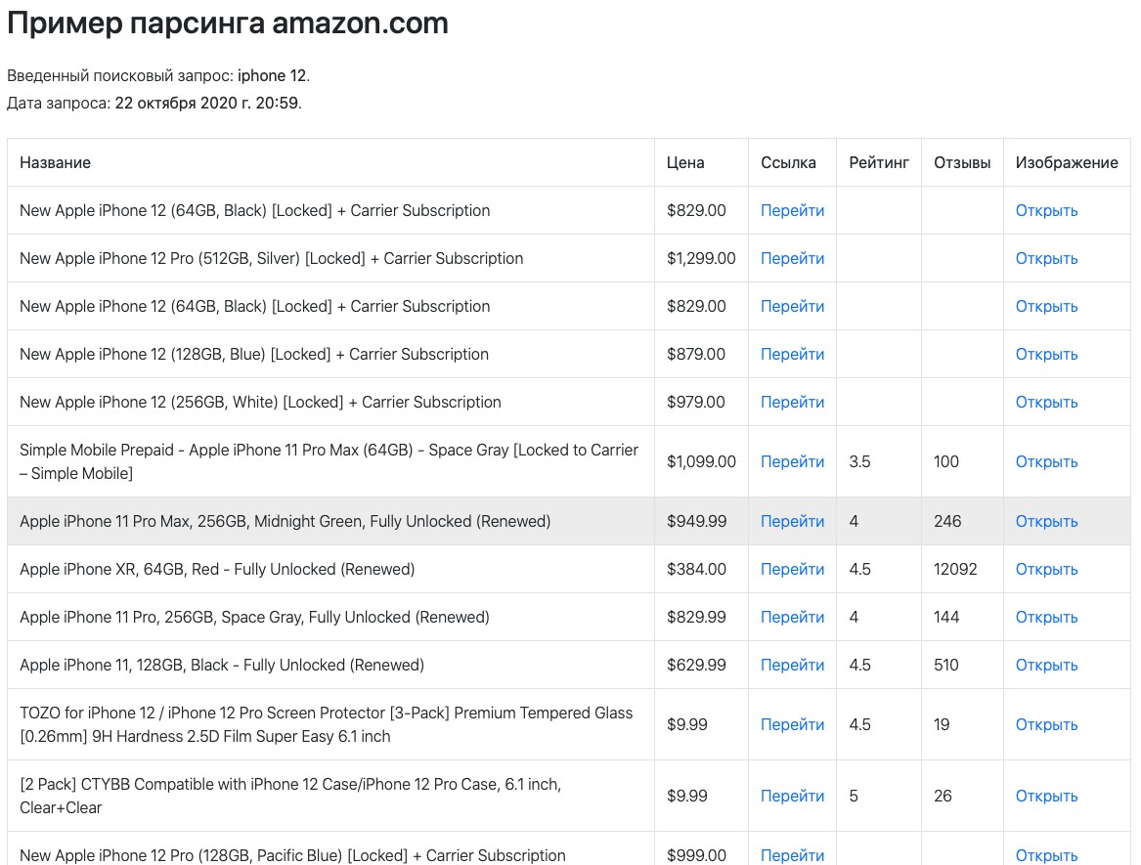Image resolution: width=1141 pixels, height=865 pixels.
Task: Click the Рейтинг column header
Action: tap(879, 163)
